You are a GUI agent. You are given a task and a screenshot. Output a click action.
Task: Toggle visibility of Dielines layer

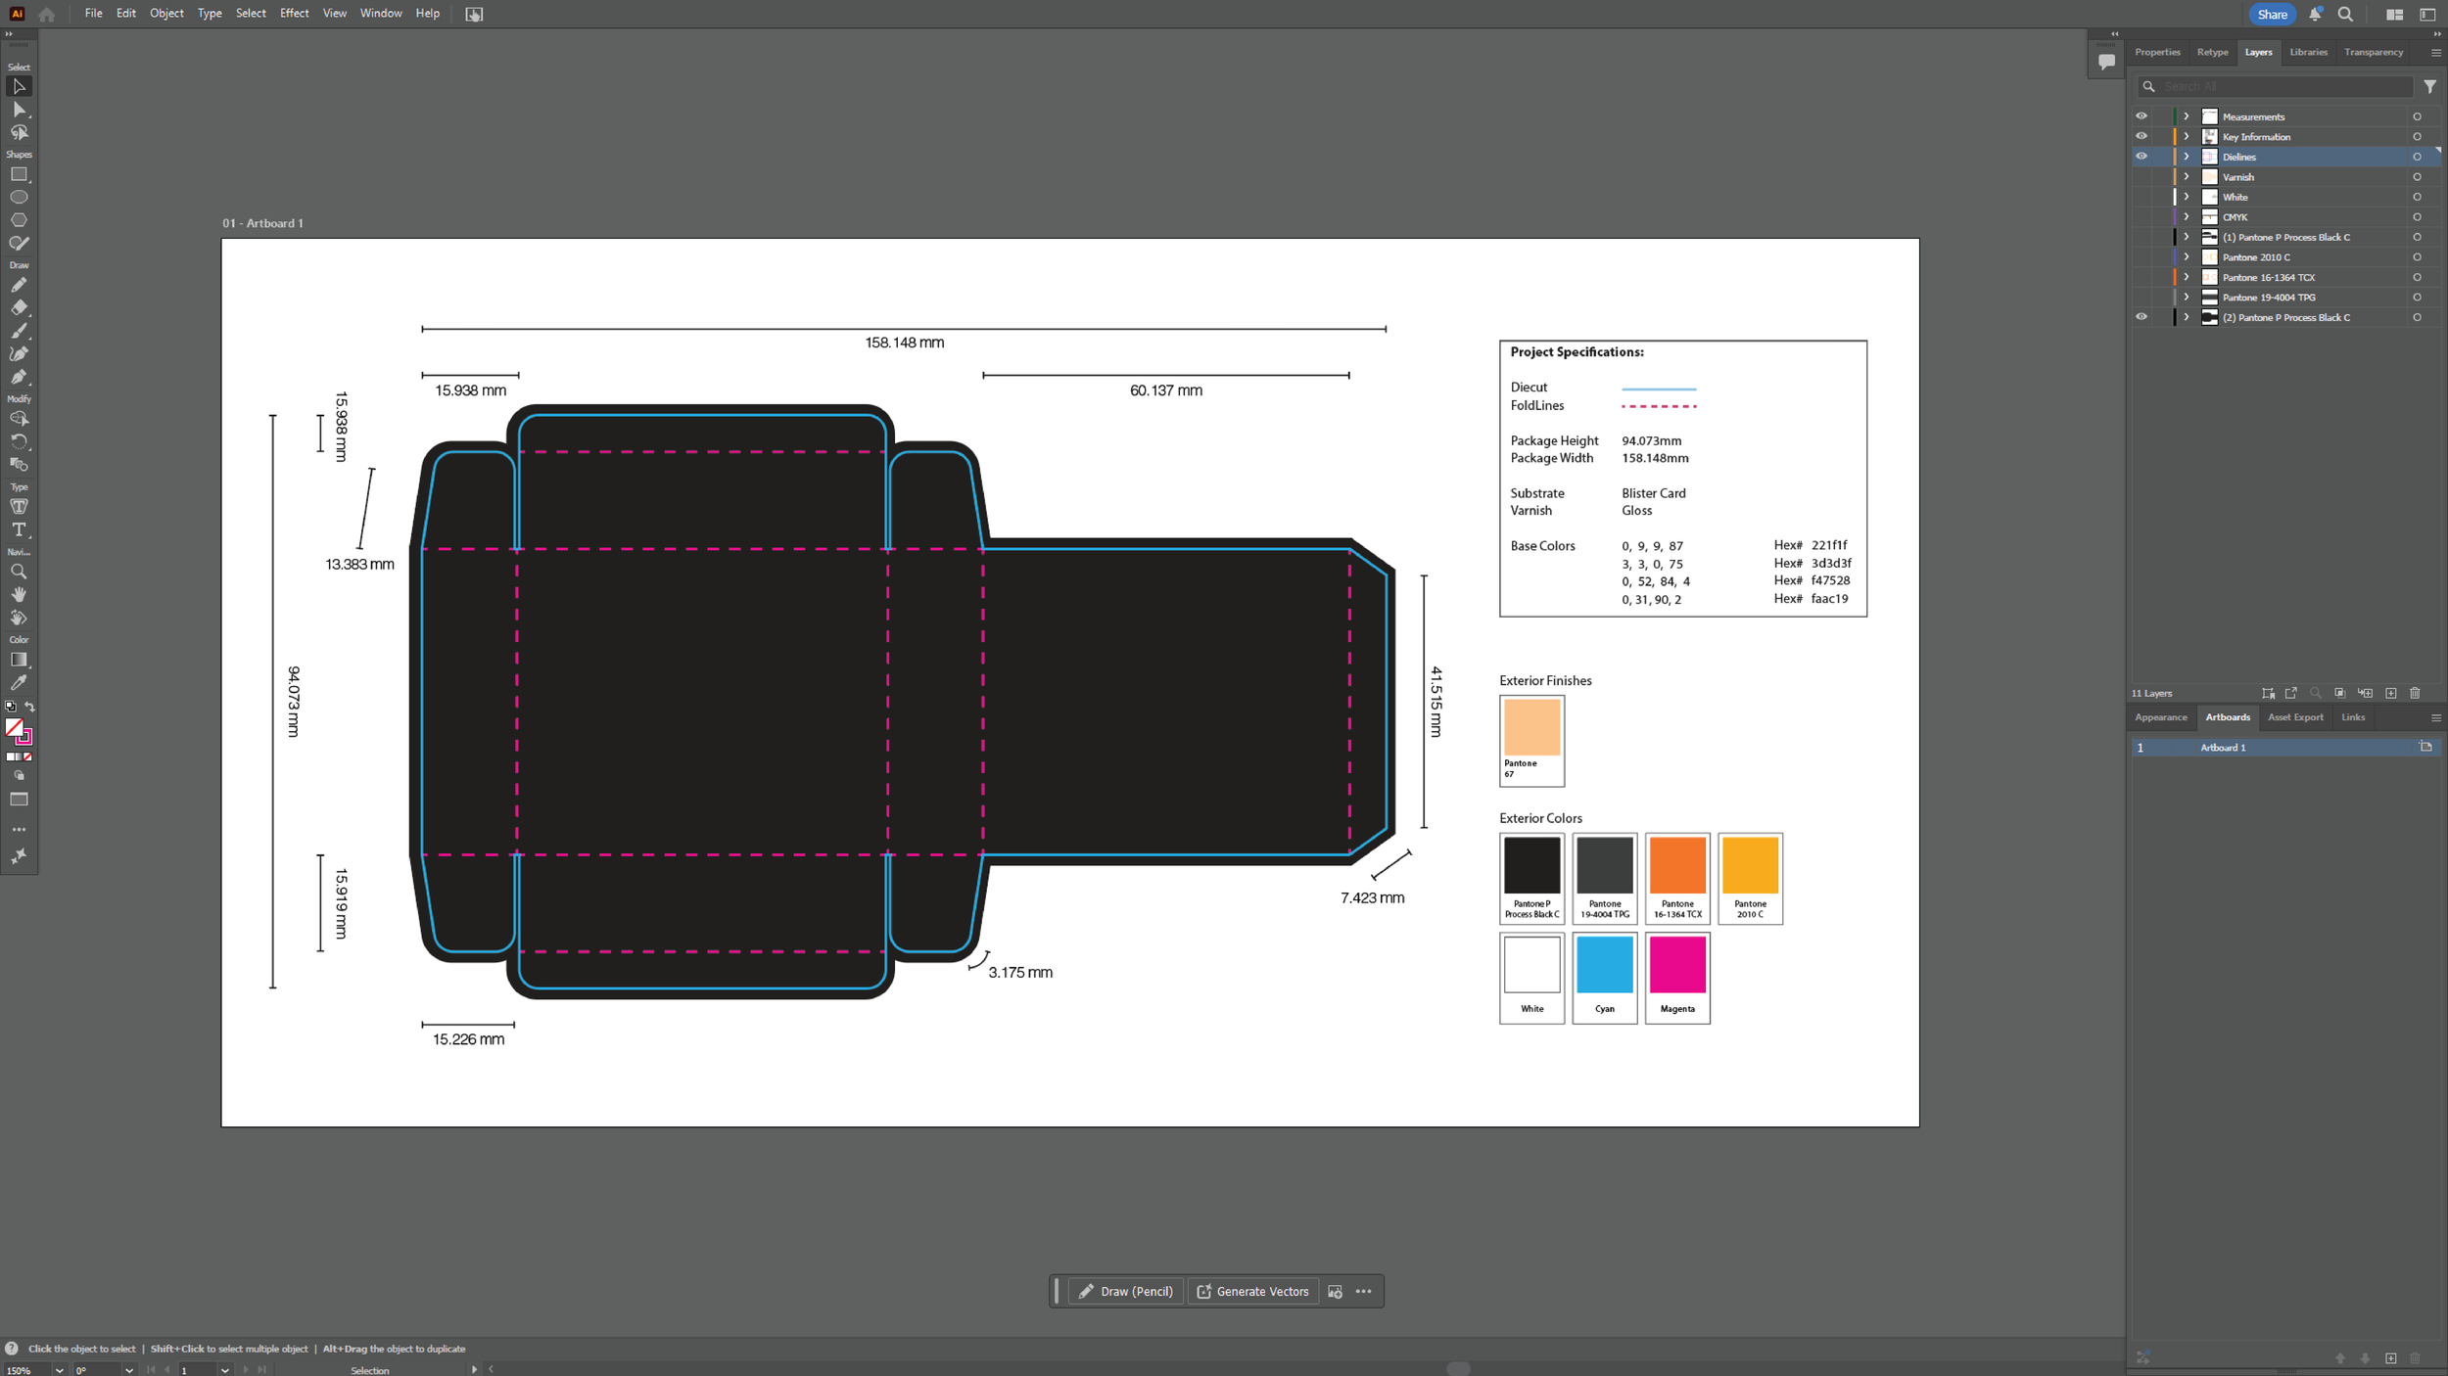[2142, 157]
